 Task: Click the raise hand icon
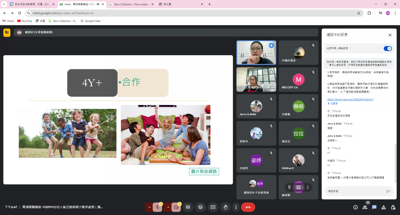point(225,207)
